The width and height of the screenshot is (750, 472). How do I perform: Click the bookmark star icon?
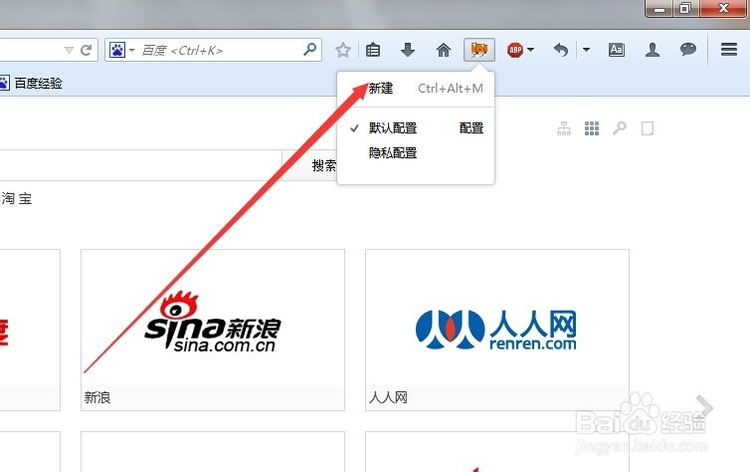pos(343,50)
